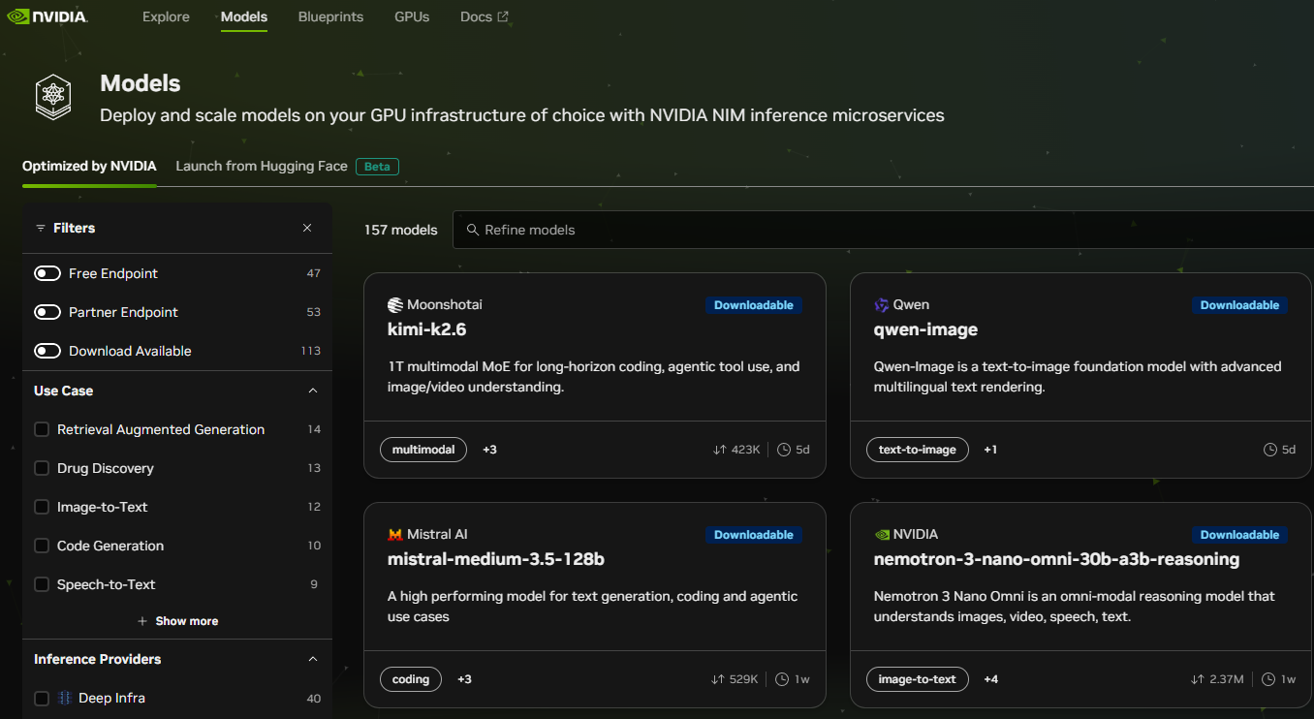This screenshot has height=719, width=1314.
Task: Focus the Refine models search field
Action: (883, 230)
